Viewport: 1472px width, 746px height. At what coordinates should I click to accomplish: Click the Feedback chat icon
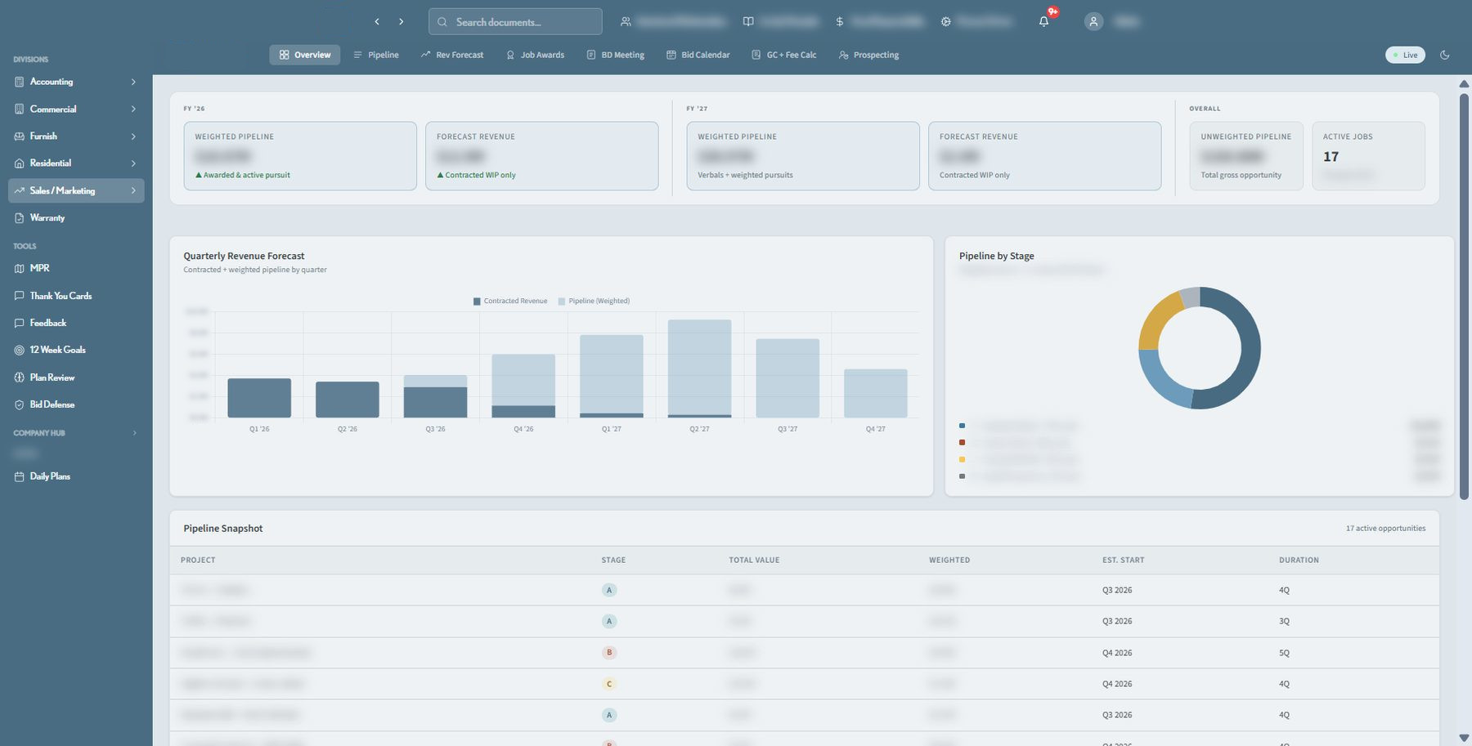[x=20, y=323]
